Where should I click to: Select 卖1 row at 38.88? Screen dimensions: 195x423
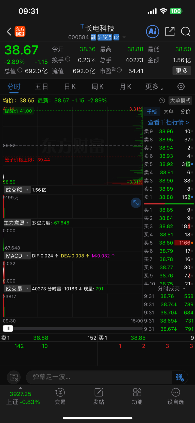(x=169, y=197)
